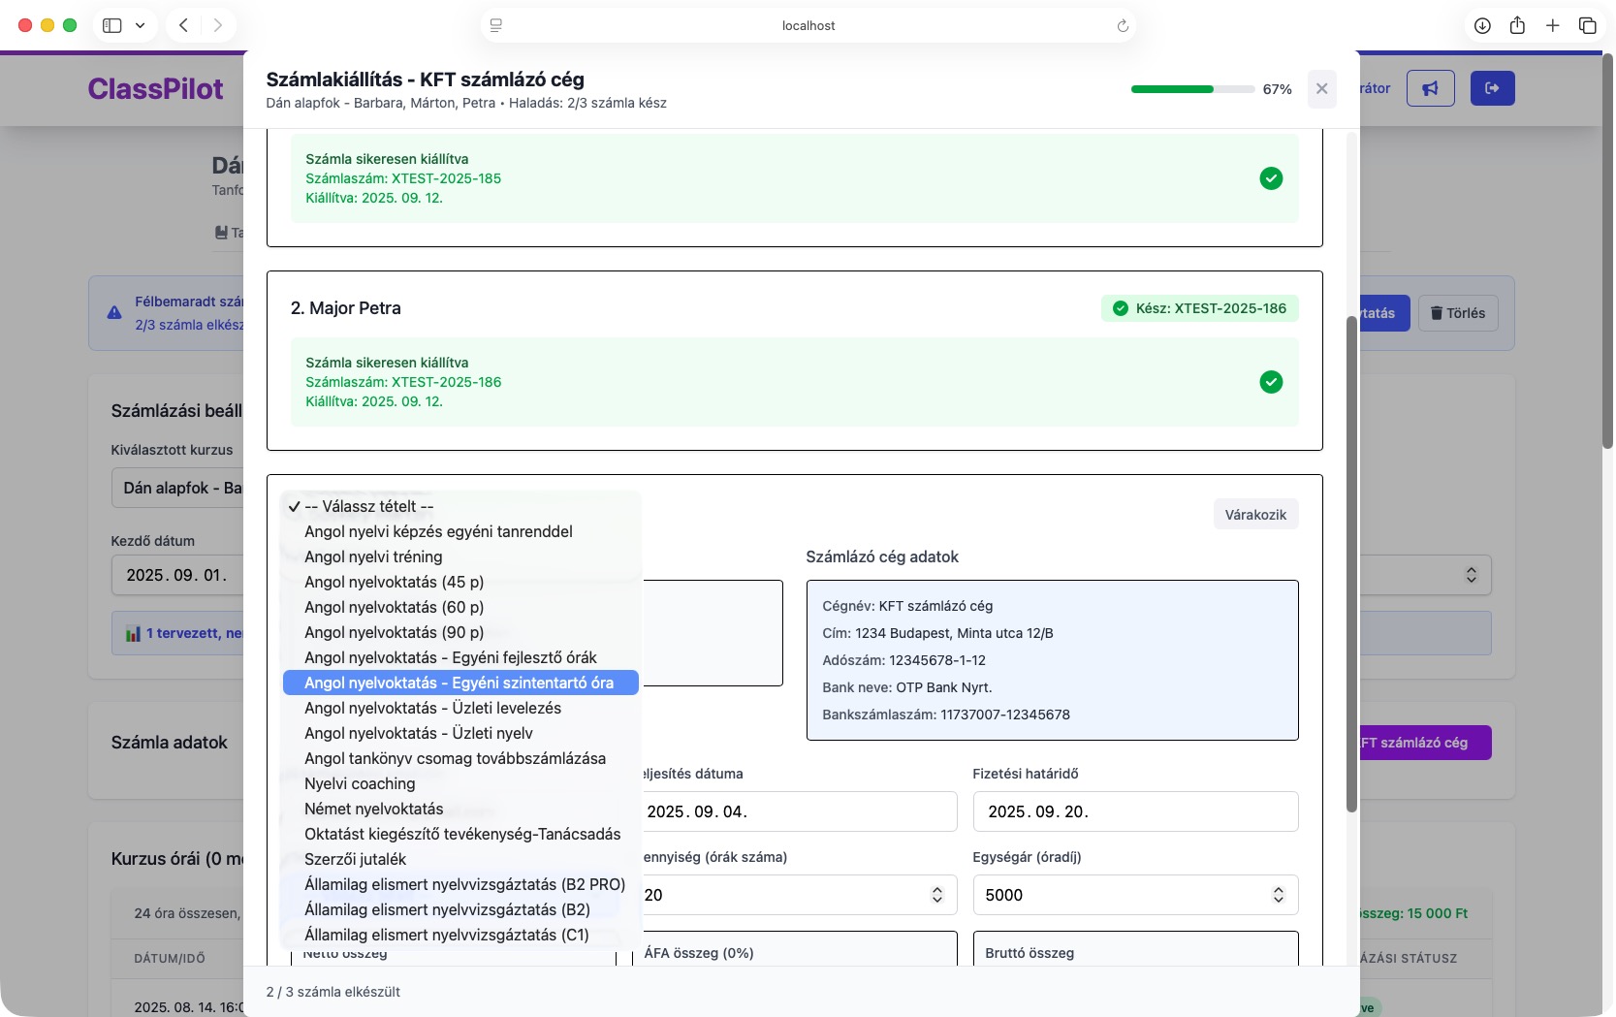
Task: Click the 67% invoice progress bar
Action: coord(1192,89)
